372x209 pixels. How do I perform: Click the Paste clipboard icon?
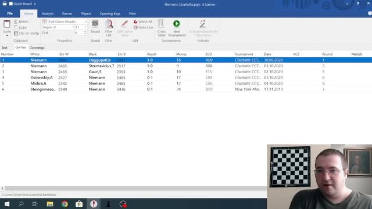pos(7,24)
